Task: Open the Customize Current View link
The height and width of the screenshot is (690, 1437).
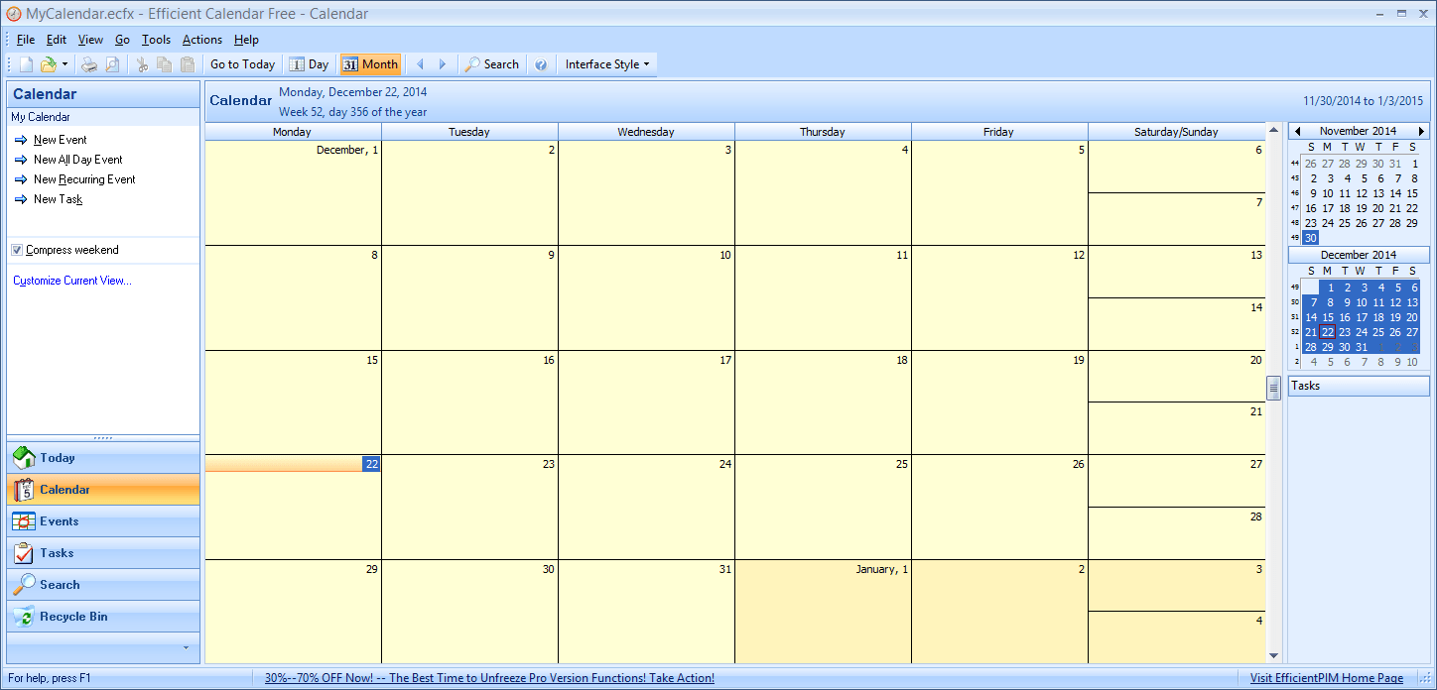Action: point(71,280)
